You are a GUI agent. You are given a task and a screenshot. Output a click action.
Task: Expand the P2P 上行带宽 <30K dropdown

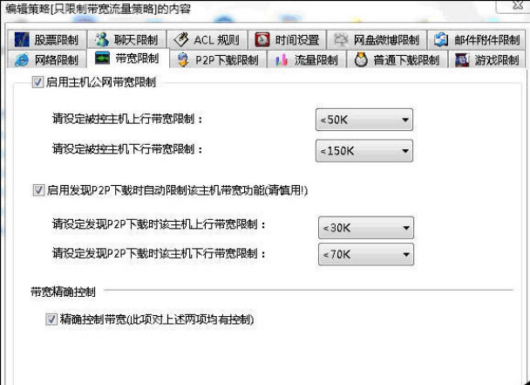366,228
